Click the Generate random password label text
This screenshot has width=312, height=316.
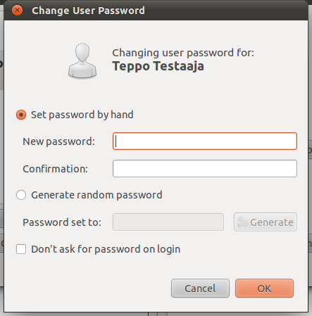coord(96,195)
